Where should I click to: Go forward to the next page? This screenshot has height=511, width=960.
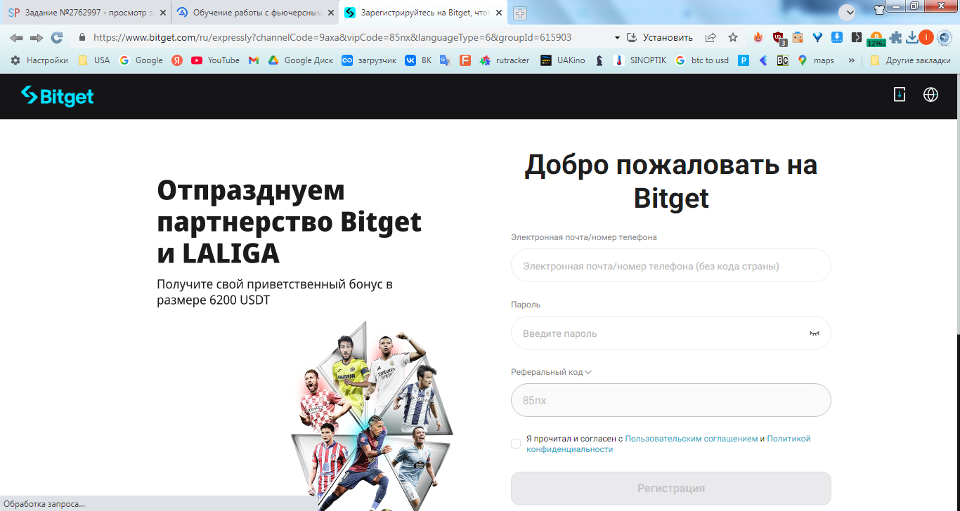click(37, 38)
